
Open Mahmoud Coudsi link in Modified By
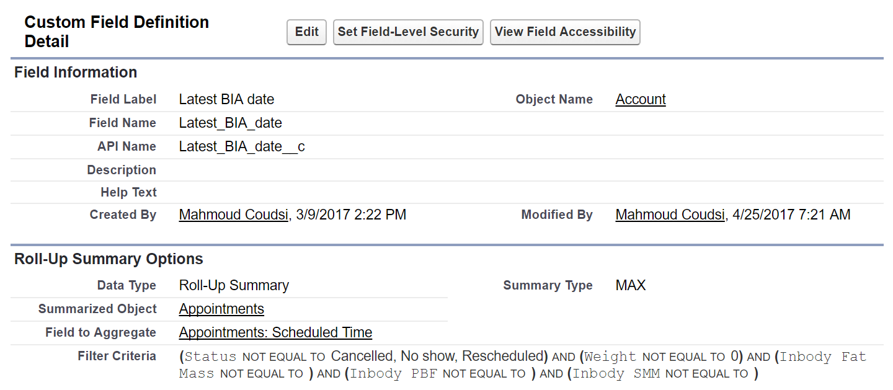(670, 215)
